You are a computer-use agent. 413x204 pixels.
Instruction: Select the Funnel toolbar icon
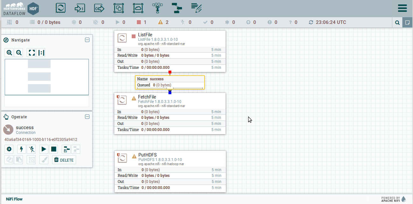[x=157, y=8]
